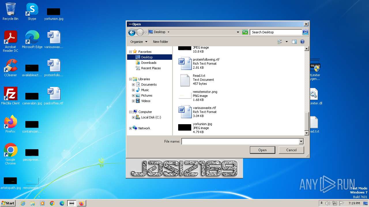Click the Change your view icon
This screenshot has width=369, height=207.
click(x=280, y=42)
